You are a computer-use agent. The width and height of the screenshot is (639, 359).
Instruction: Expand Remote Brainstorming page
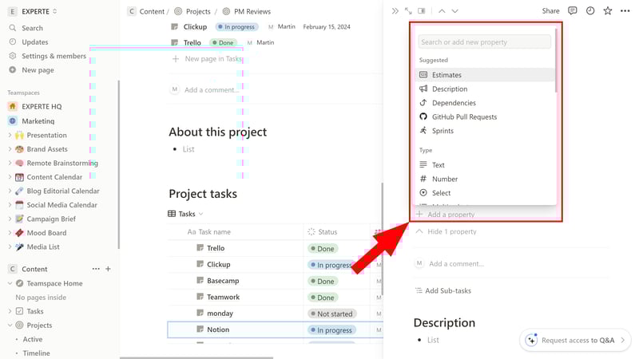pos(10,163)
